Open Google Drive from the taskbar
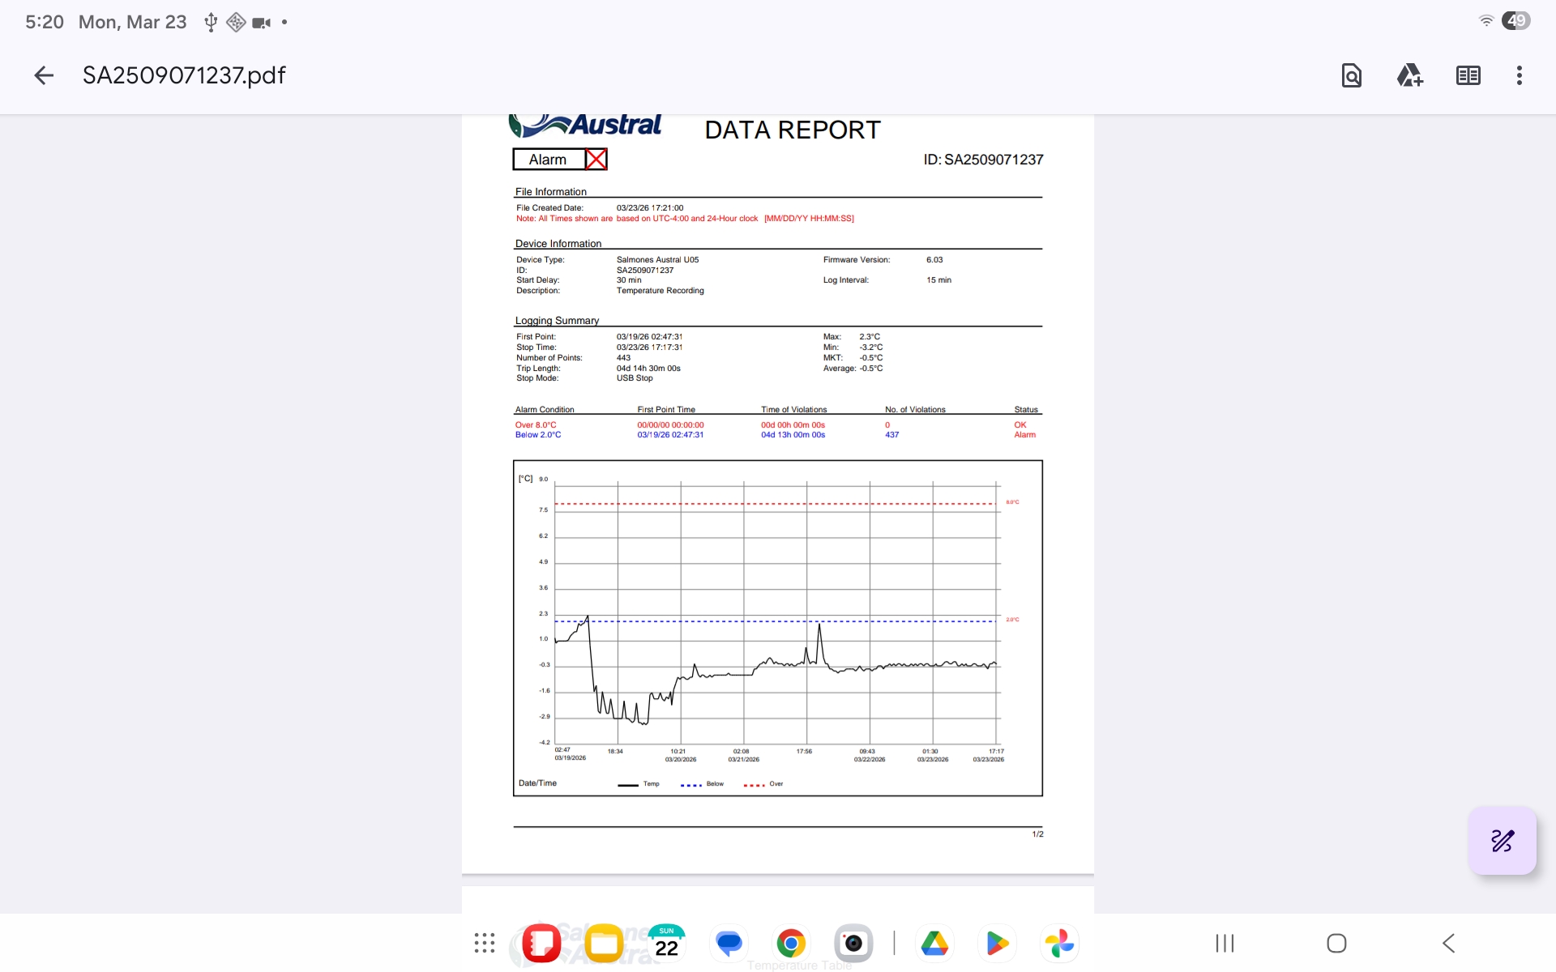The image size is (1556, 972). coord(934,943)
